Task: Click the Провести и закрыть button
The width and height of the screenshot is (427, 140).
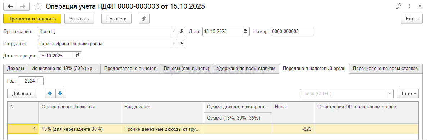Action: coord(32,19)
